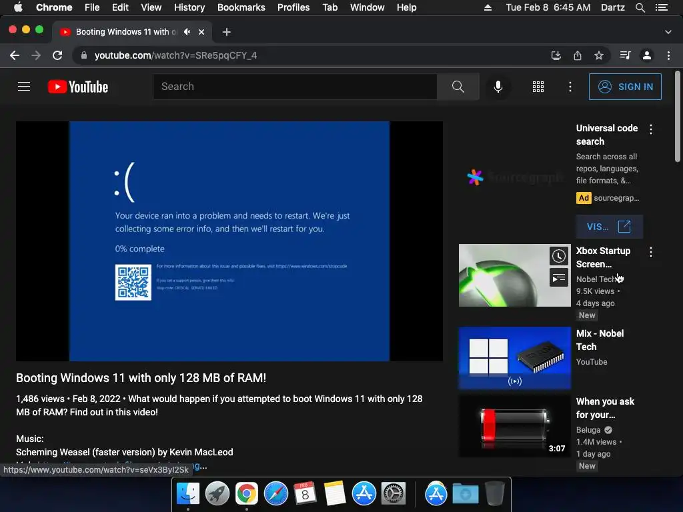
Task: View site info via the lock icon
Action: [84, 55]
